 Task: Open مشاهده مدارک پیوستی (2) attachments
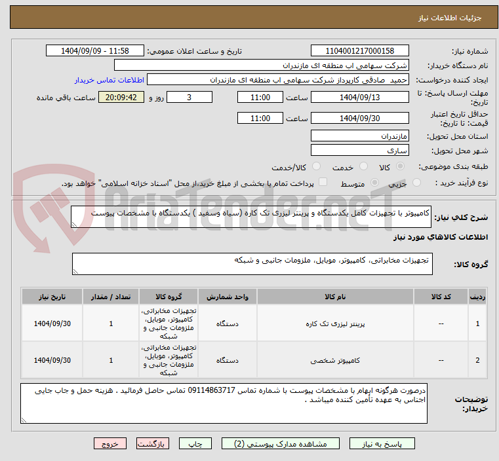281,443
